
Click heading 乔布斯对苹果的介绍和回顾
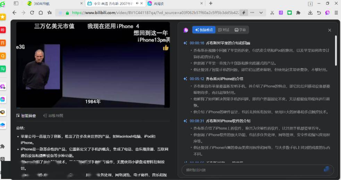[228, 43]
